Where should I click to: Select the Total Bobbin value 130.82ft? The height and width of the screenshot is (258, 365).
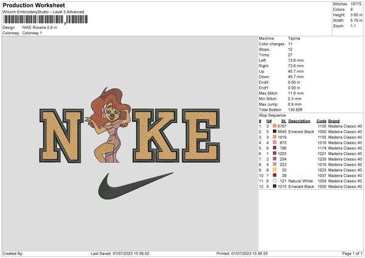(295, 110)
